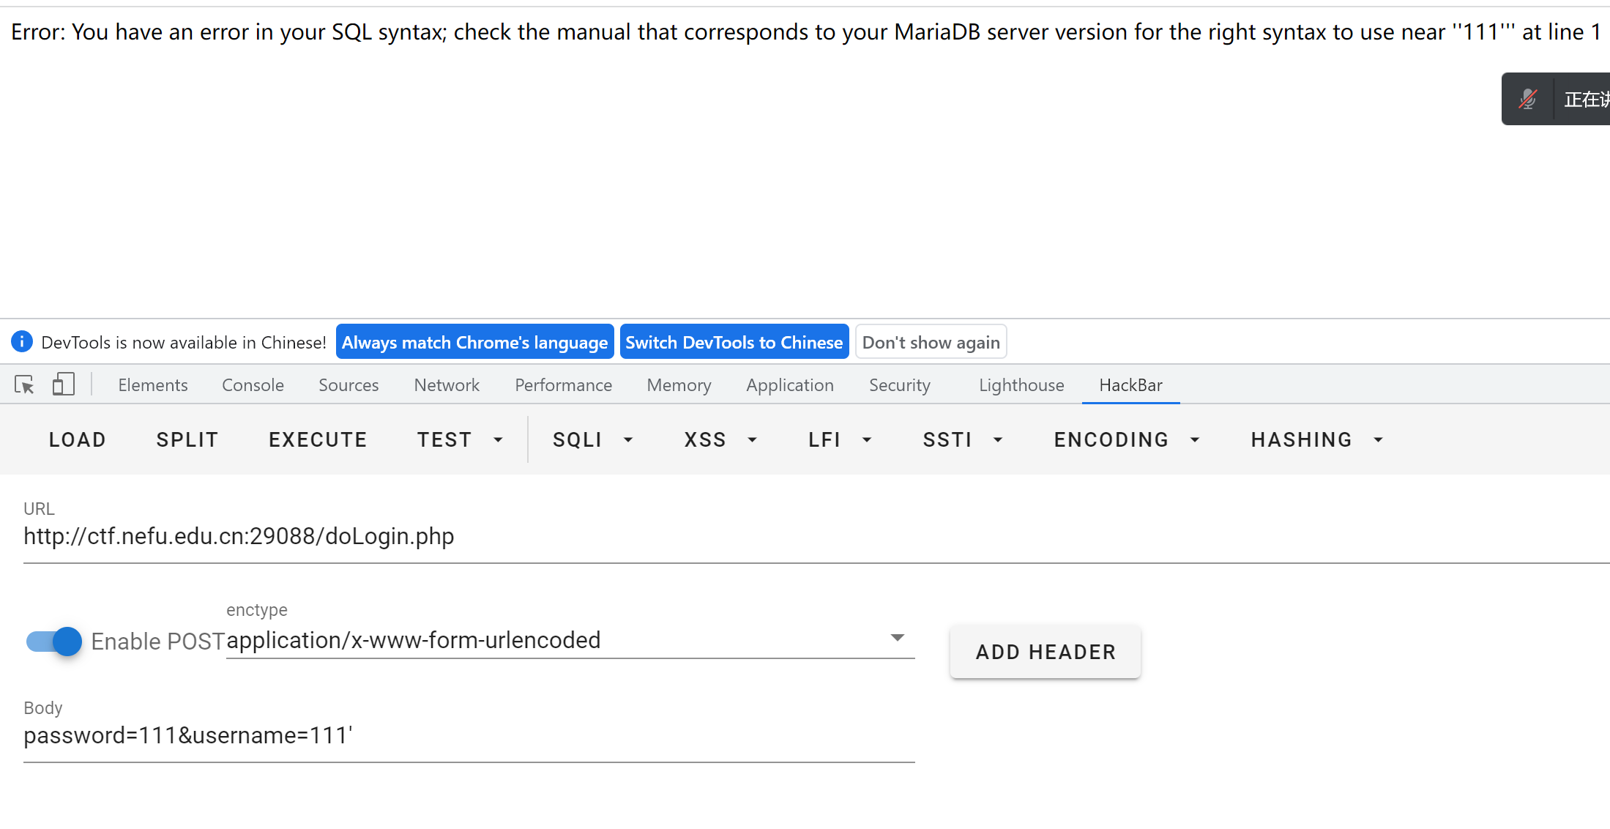This screenshot has height=829, width=1610.
Task: Select the Application tab
Action: click(789, 385)
